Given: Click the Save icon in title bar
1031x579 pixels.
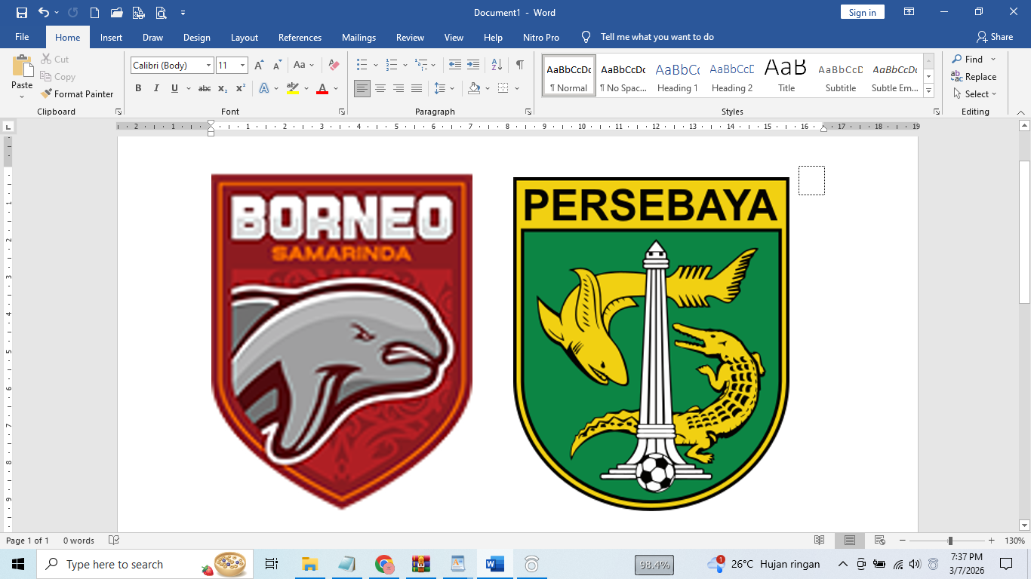Looking at the screenshot, I should click(x=21, y=13).
